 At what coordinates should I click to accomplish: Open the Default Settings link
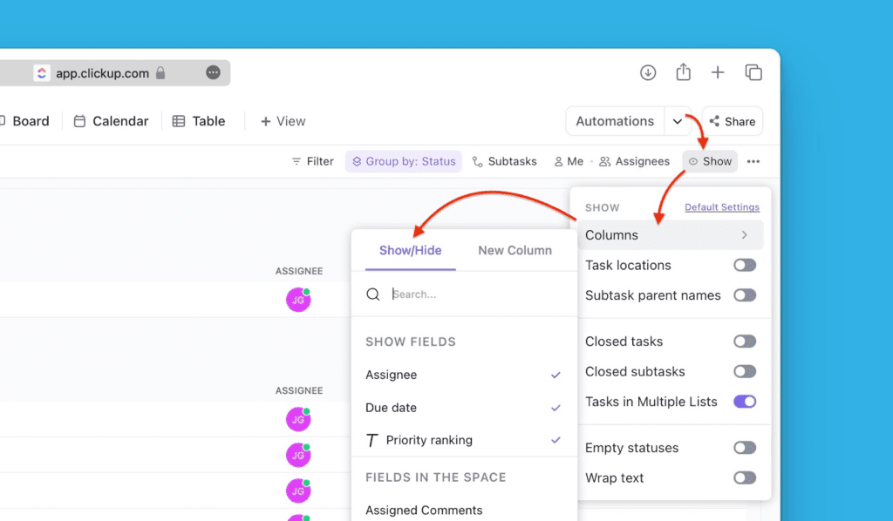(722, 207)
